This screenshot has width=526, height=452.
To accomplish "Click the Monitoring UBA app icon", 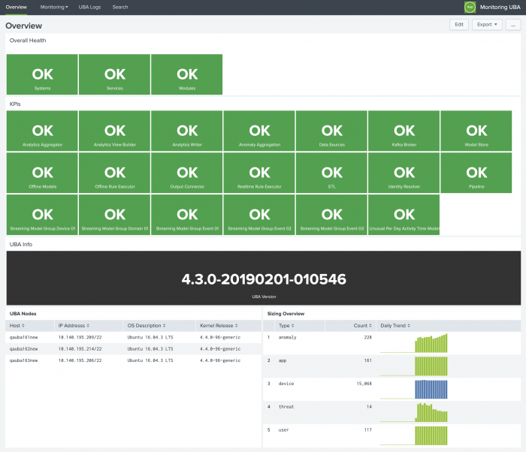I will click(x=470, y=7).
